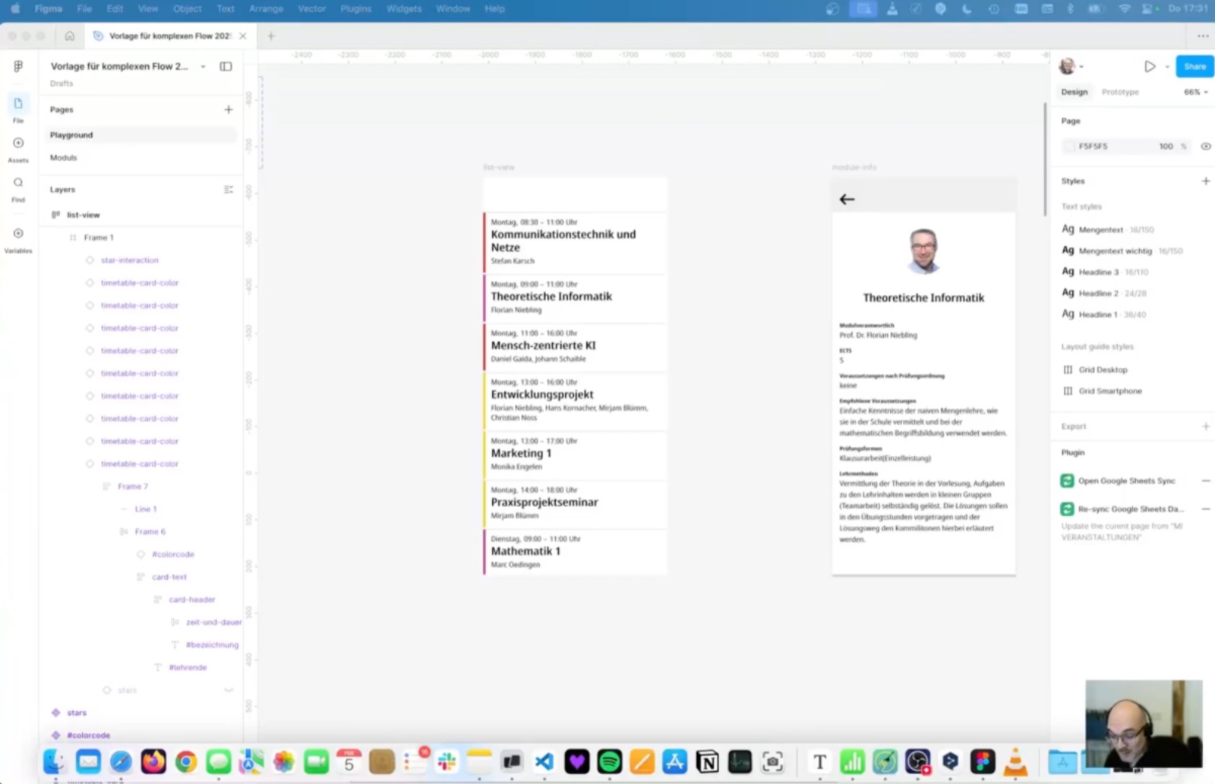
Task: Collapse all layers toggle icon
Action: tap(229, 190)
